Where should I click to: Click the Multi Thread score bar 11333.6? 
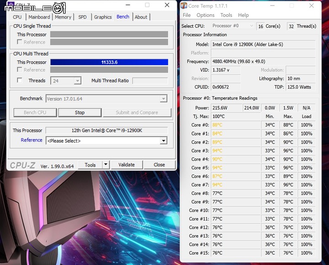tap(109, 62)
